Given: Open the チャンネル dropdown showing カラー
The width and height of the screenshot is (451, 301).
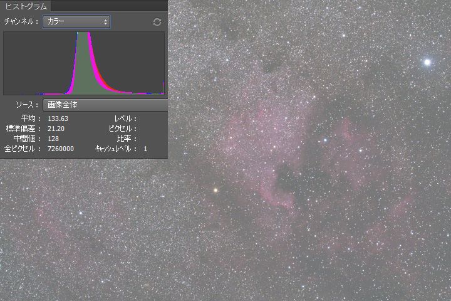Looking at the screenshot, I should 76,21.
